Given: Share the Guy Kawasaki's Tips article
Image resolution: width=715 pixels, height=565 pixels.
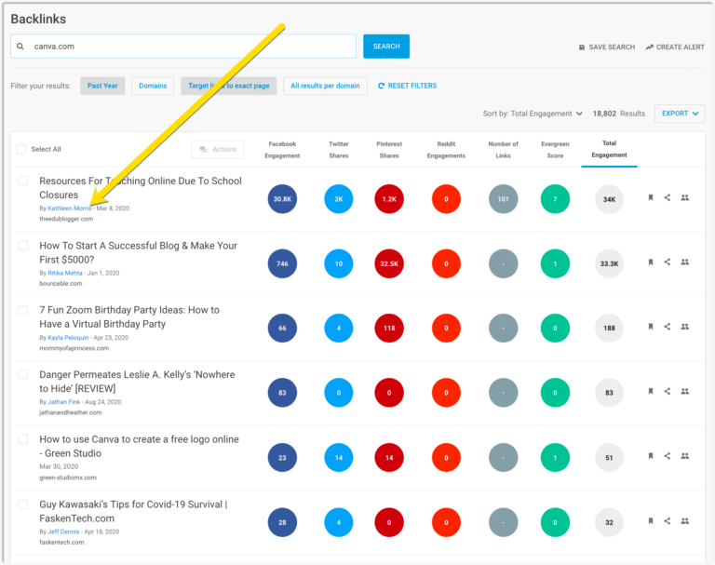Looking at the screenshot, I should [x=668, y=520].
